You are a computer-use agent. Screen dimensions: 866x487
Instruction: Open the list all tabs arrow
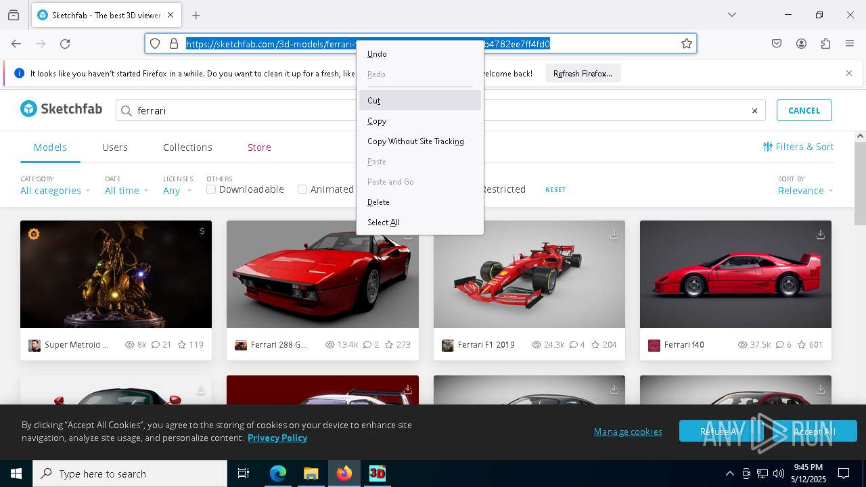pyautogui.click(x=731, y=15)
